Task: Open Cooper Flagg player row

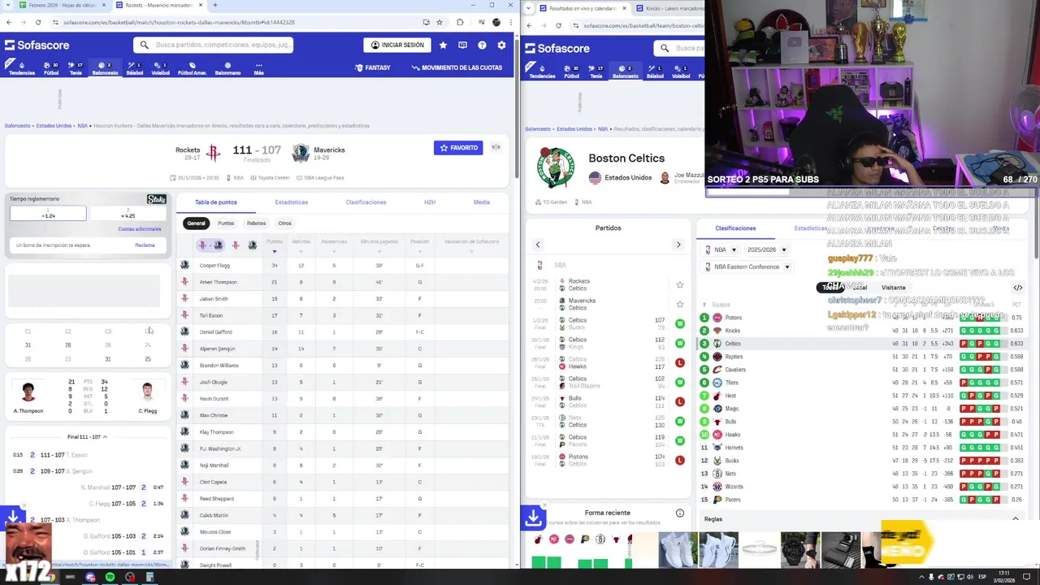Action: (x=341, y=266)
